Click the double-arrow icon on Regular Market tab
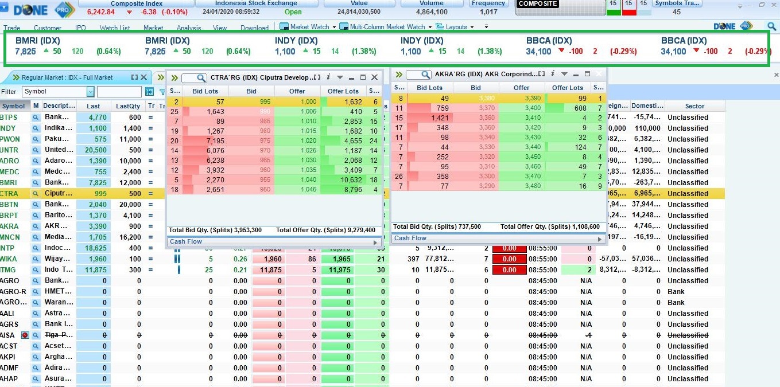 click(16, 77)
